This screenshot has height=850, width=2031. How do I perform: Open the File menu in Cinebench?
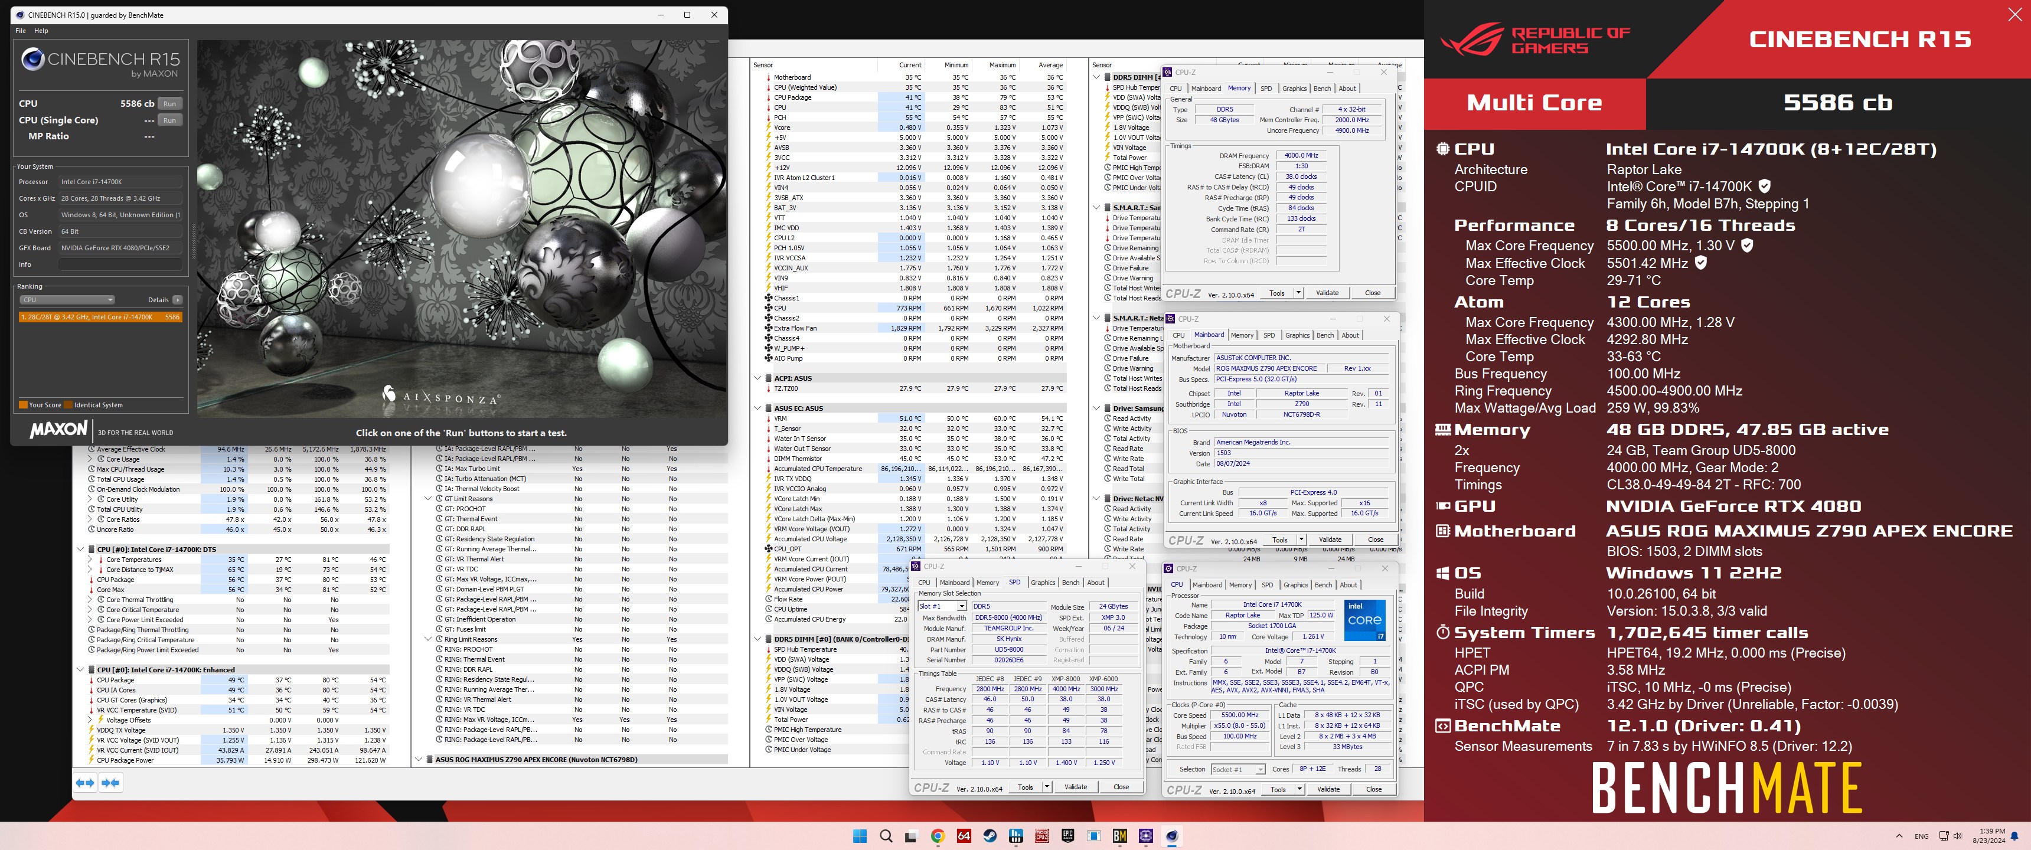point(21,31)
